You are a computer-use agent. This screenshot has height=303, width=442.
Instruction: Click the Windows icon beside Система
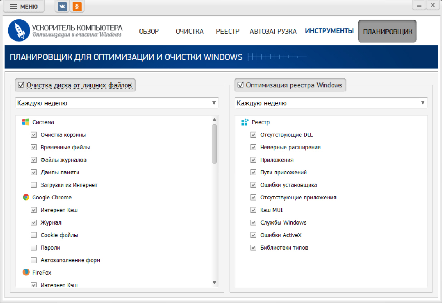(26, 122)
